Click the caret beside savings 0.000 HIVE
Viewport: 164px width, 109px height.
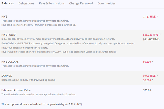point(157,75)
